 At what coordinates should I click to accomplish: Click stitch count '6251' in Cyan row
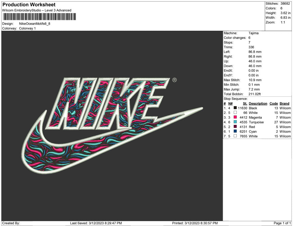244,131
